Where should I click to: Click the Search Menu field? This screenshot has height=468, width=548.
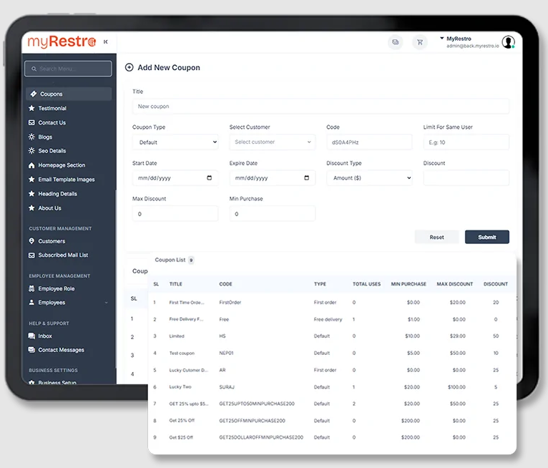(68, 69)
